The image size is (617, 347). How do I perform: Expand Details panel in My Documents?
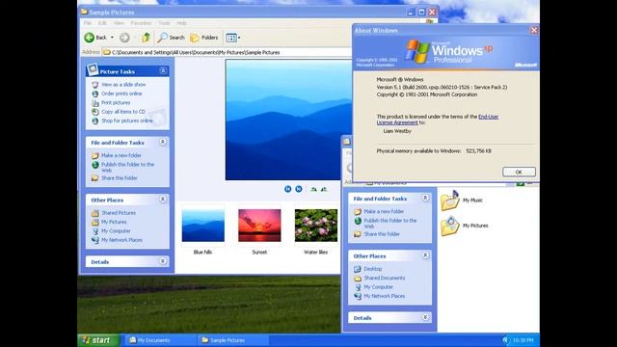coord(425,317)
